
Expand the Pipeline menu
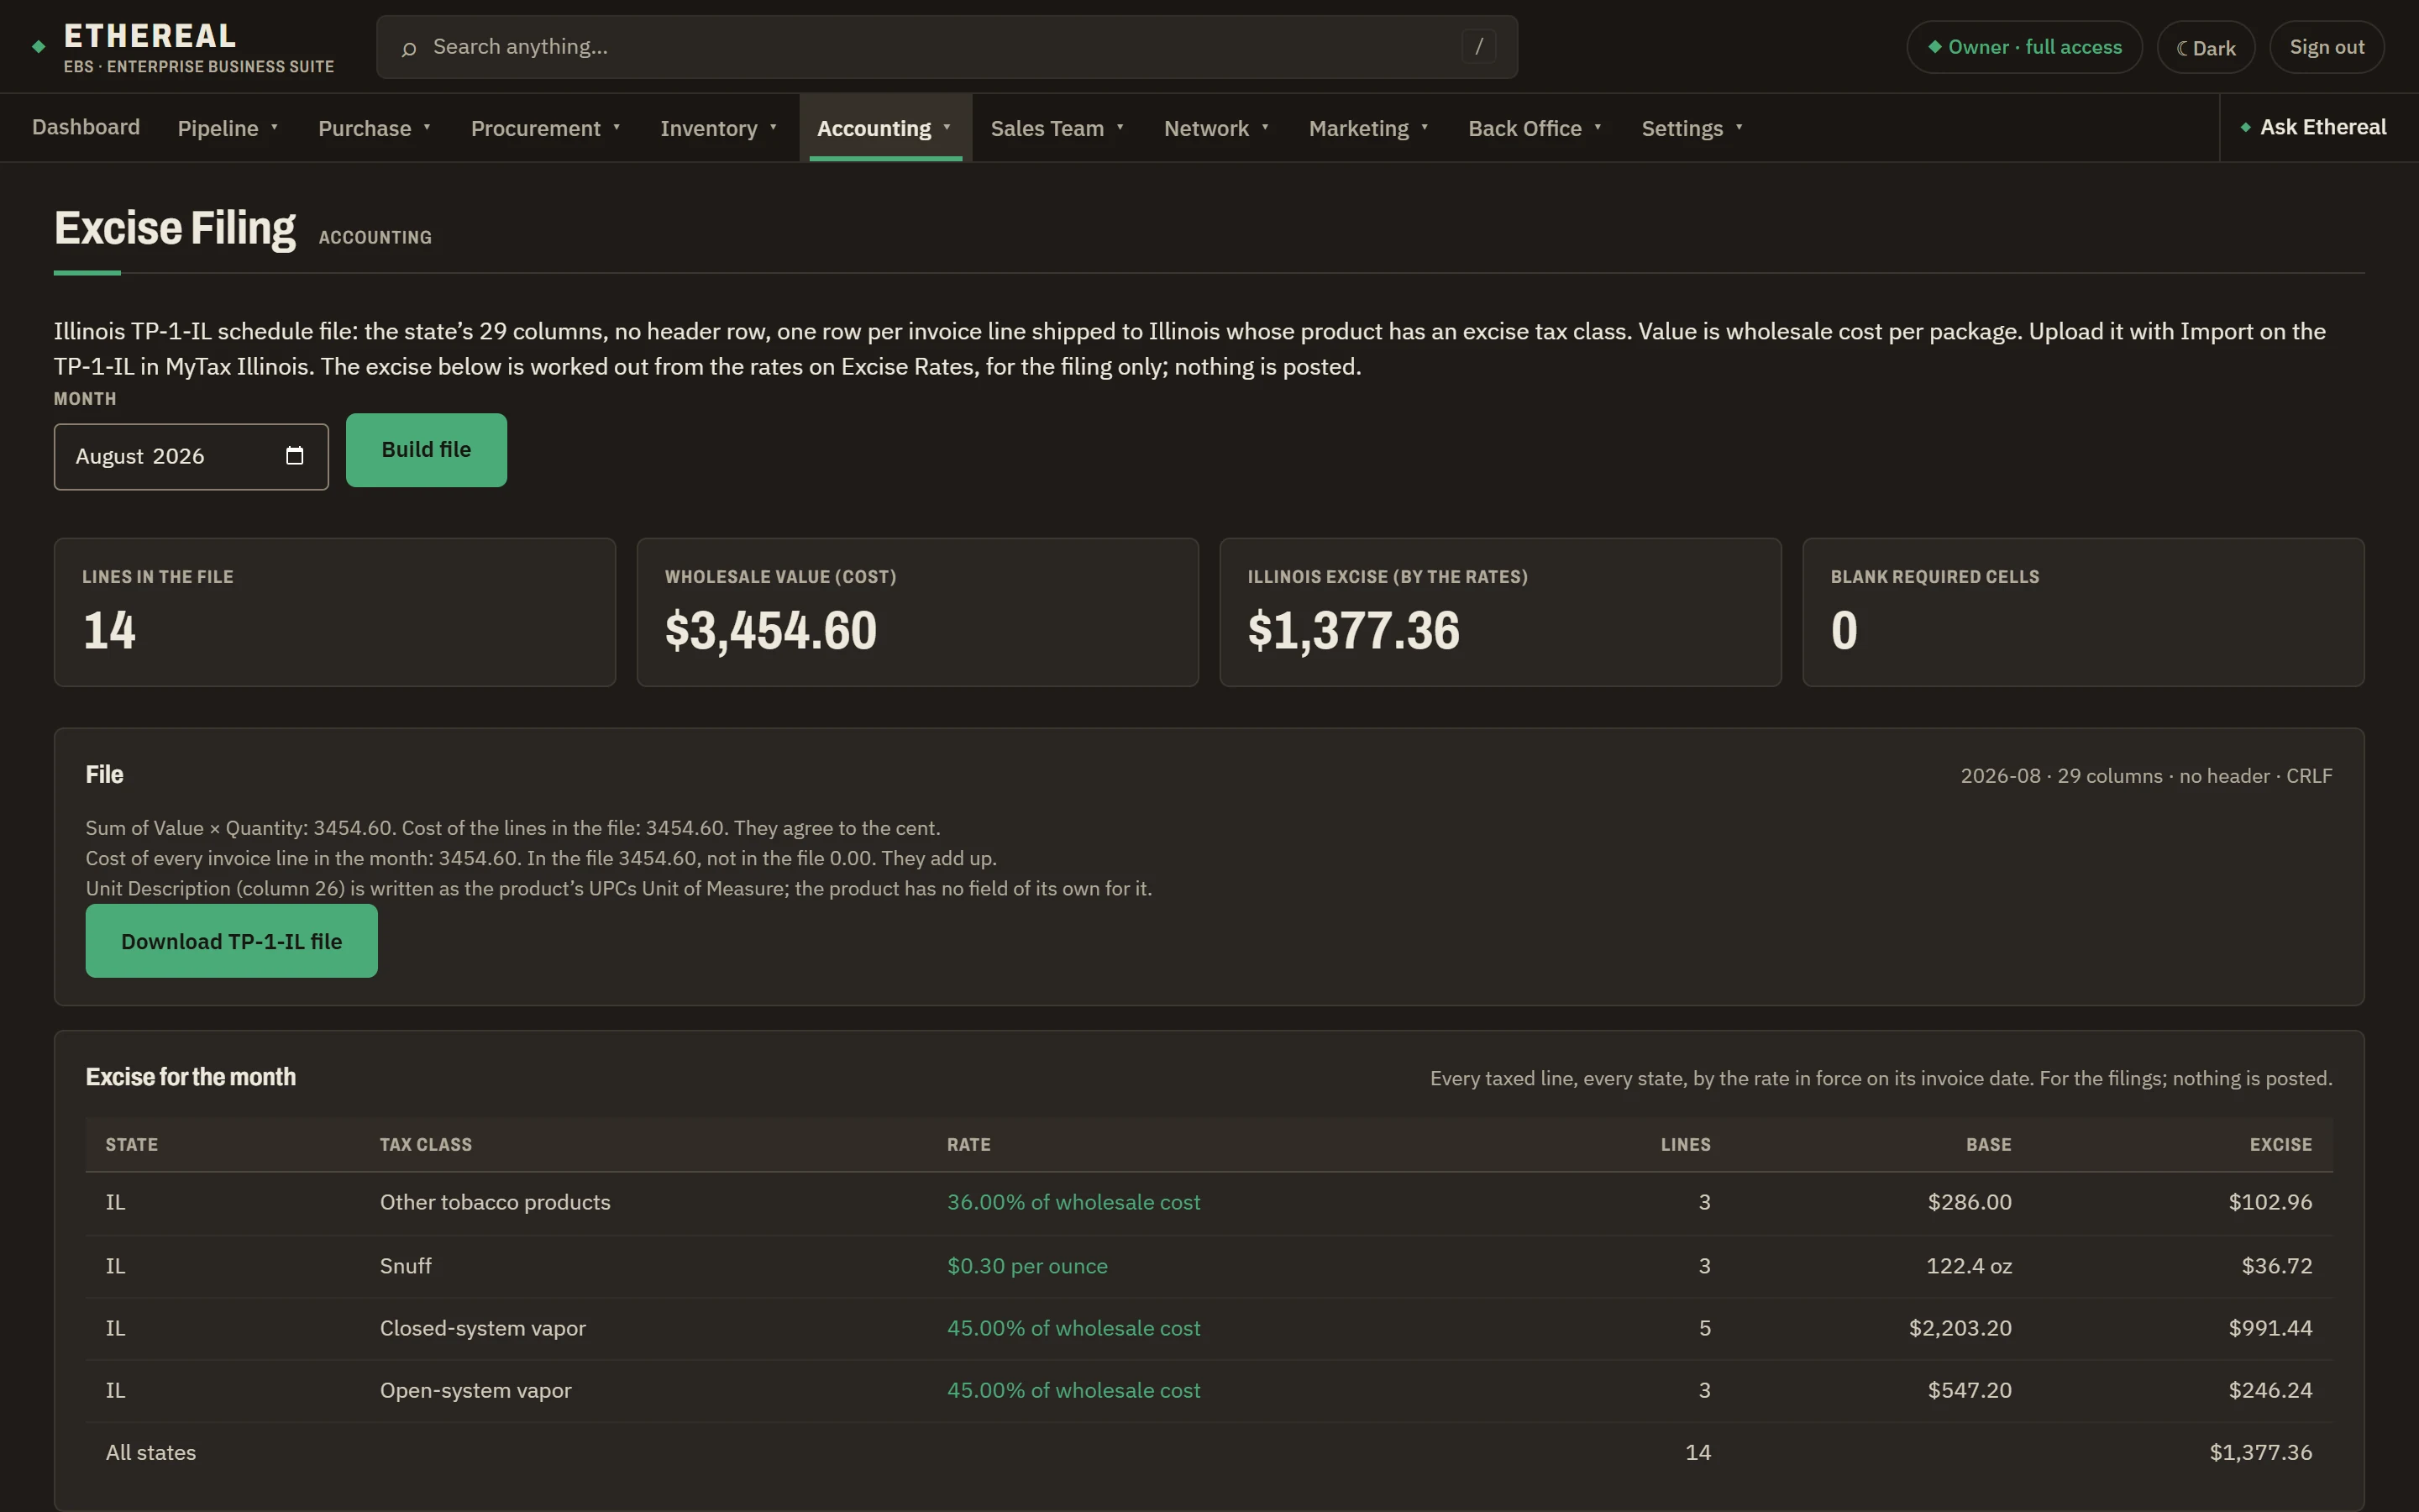tap(228, 128)
